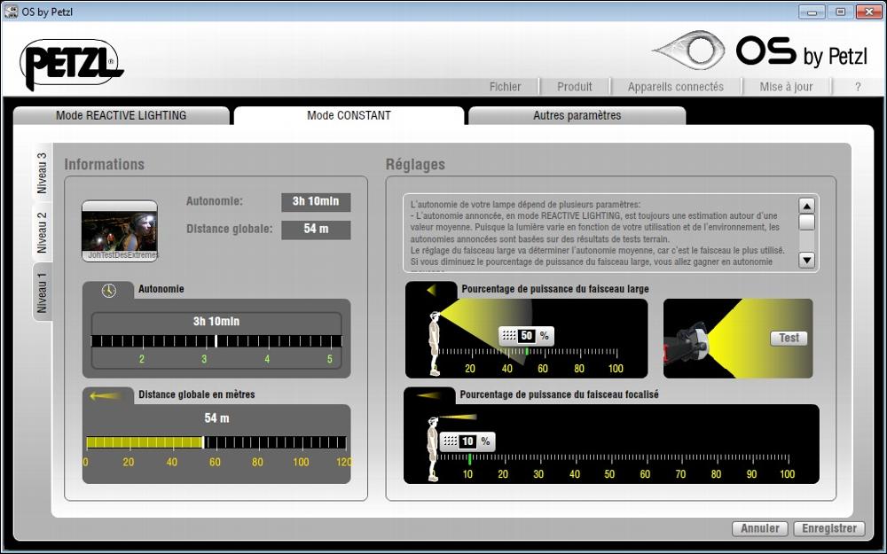
Task: Click the person figure in focused beam panel
Action: pos(433,449)
